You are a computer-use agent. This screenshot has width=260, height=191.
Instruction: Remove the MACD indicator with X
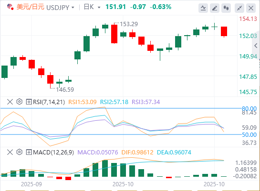pos(10,152)
